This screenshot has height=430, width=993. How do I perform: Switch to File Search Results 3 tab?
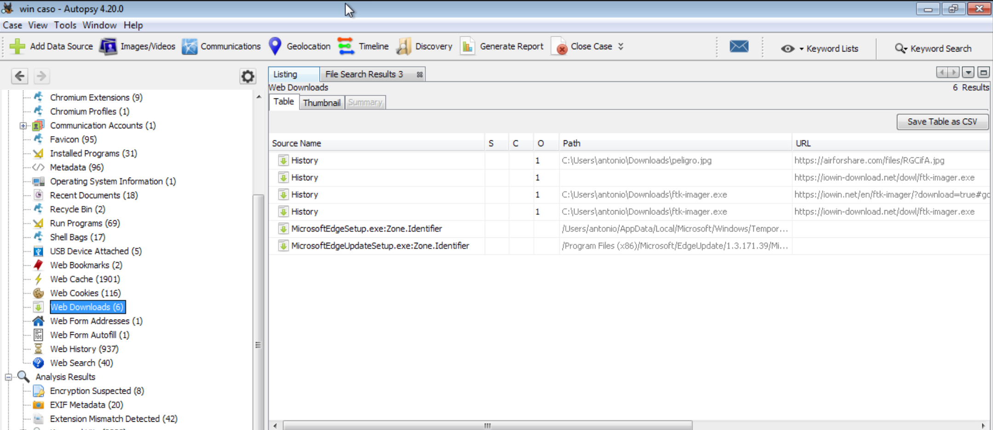[364, 74]
